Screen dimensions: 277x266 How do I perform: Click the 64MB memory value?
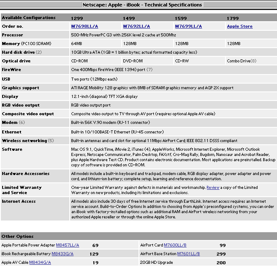(x=77, y=44)
